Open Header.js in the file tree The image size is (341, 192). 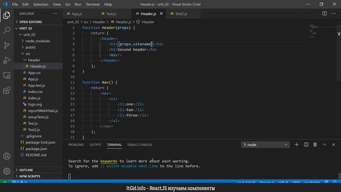click(38, 66)
